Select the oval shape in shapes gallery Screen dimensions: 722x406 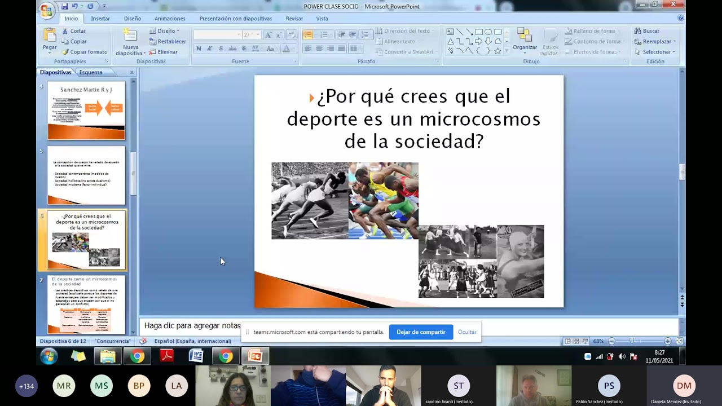click(x=488, y=32)
